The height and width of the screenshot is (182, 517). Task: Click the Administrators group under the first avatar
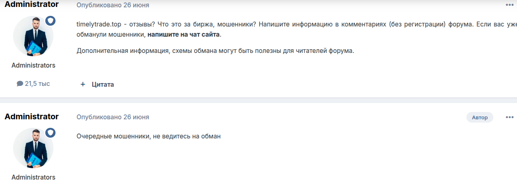coord(33,65)
